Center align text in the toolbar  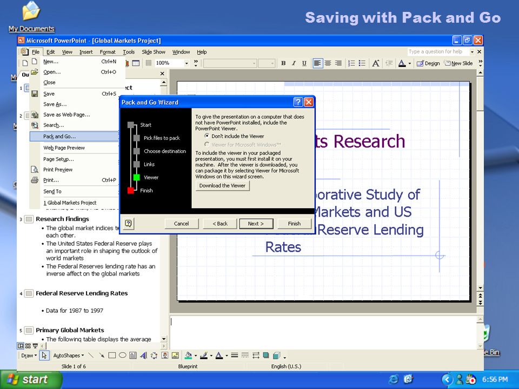click(328, 63)
